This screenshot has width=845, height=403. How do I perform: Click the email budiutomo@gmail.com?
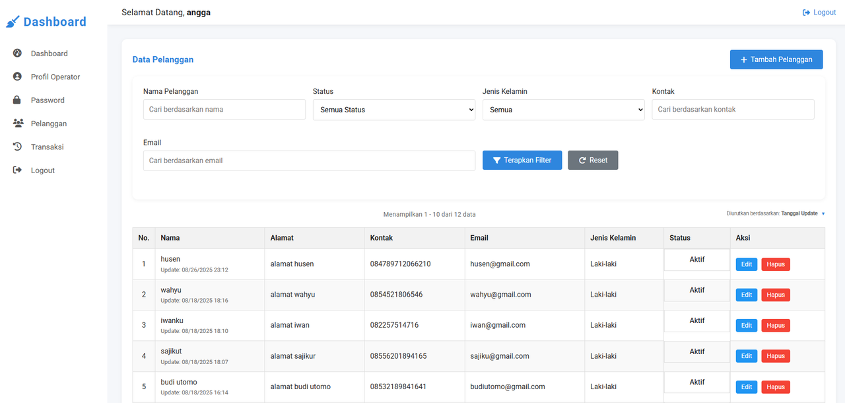click(508, 386)
